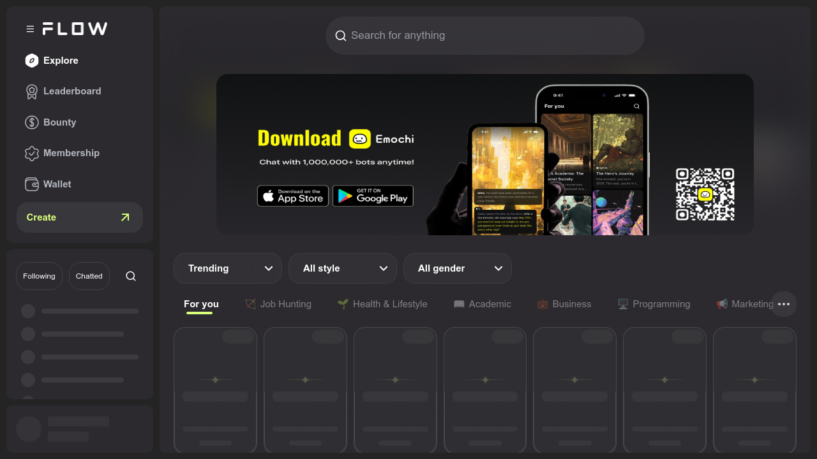Open the Membership section
The width and height of the screenshot is (817, 459).
[71, 153]
